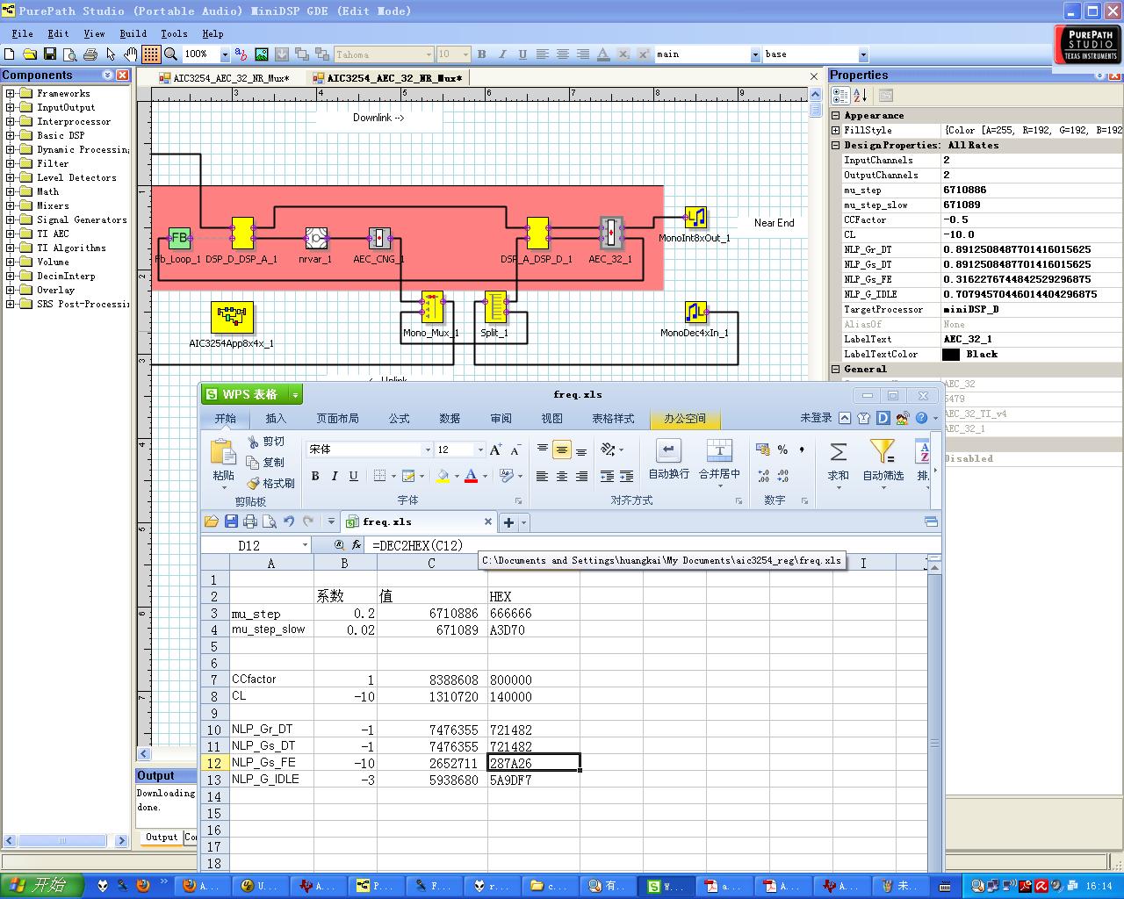The width and height of the screenshot is (1124, 899).
Task: Click the increase decimal places icon
Action: point(763,476)
